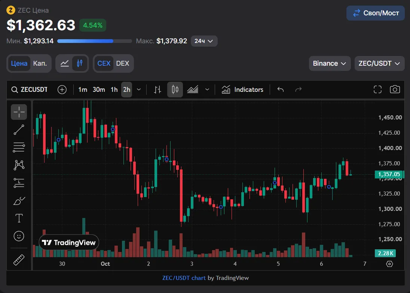
Task: Open the Fibonacci retracement lines tool
Action: point(19,147)
